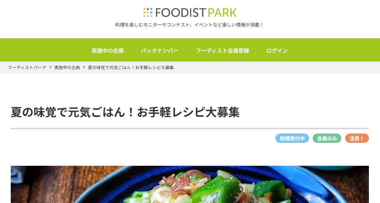
Task: Click the green PARK portion of the logo
Action: 222,13
